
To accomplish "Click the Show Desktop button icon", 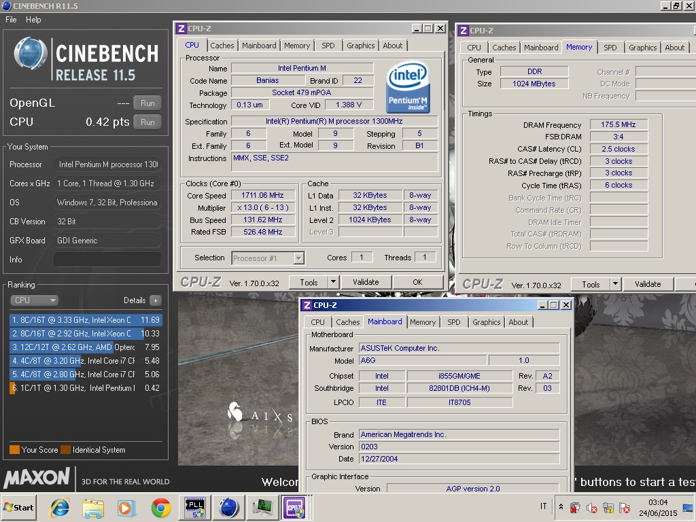I will 689,507.
